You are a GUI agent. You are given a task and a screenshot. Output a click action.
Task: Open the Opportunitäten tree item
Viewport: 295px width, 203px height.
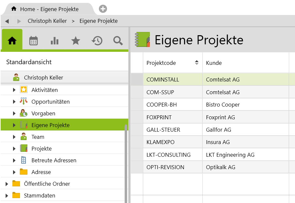pos(51,102)
